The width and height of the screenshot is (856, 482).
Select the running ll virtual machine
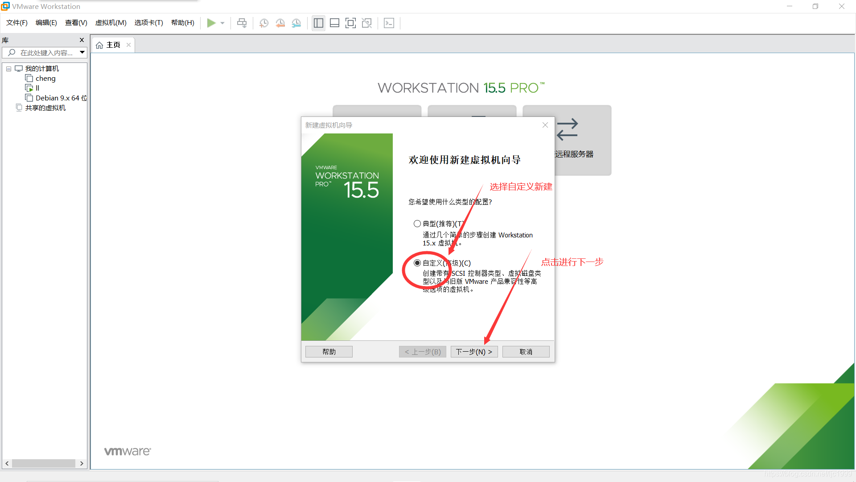tap(37, 88)
